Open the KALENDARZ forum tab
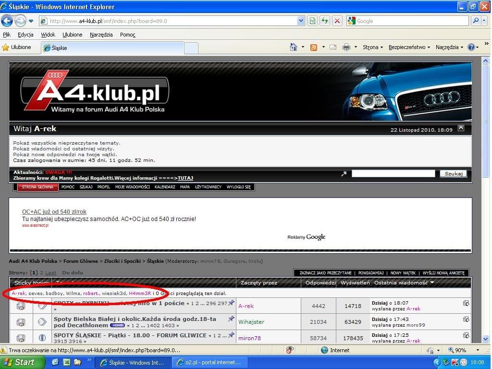 click(x=165, y=187)
